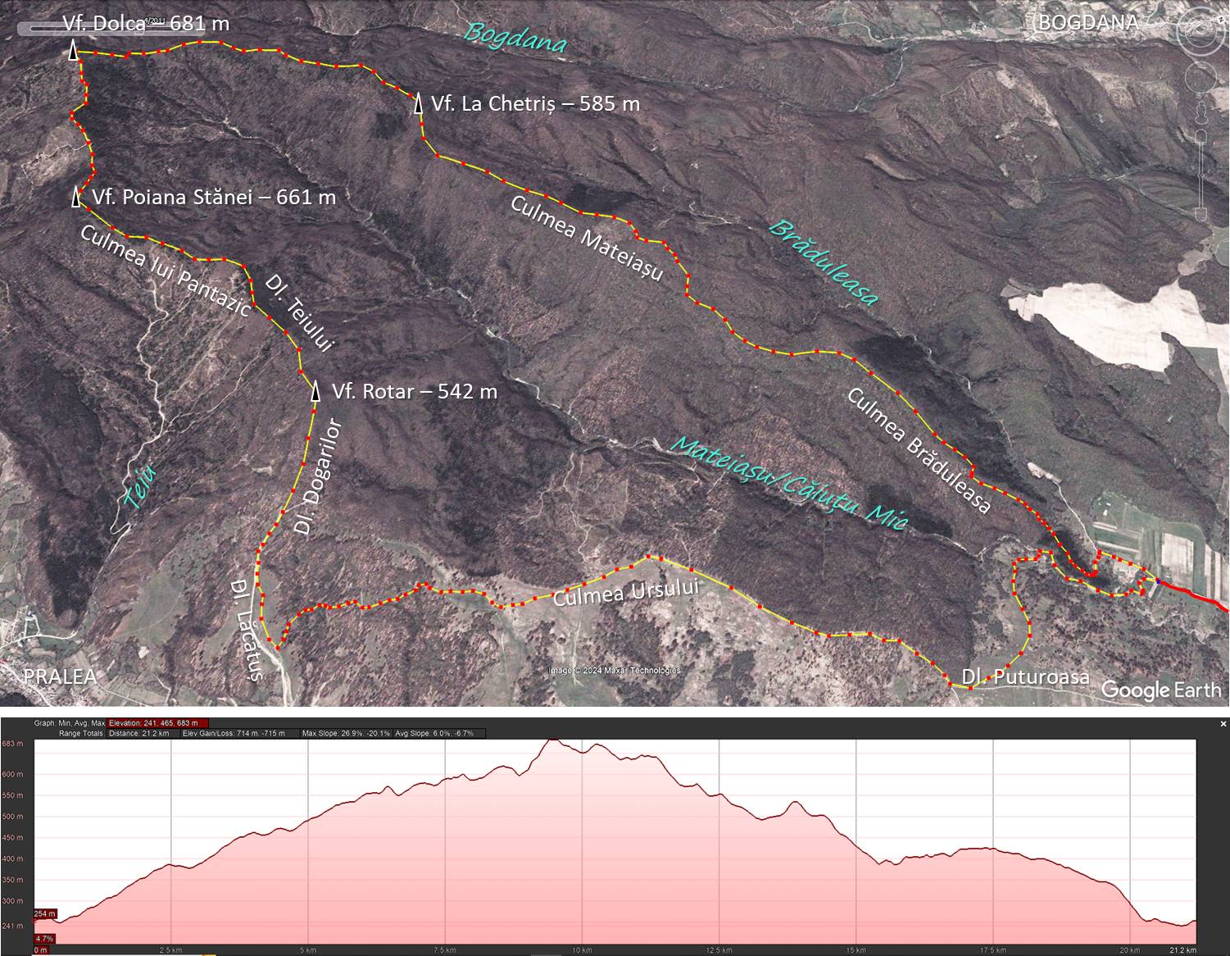
Task: Click the Max Slope readout in profile header
Action: (x=345, y=733)
